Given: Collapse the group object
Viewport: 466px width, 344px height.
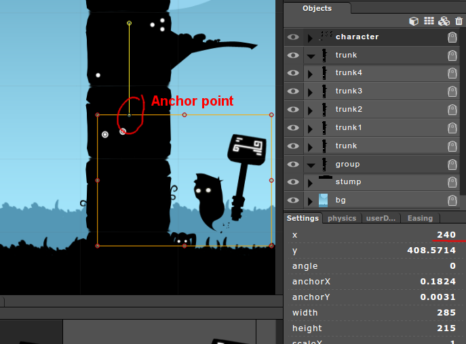Looking at the screenshot, I should [x=311, y=166].
